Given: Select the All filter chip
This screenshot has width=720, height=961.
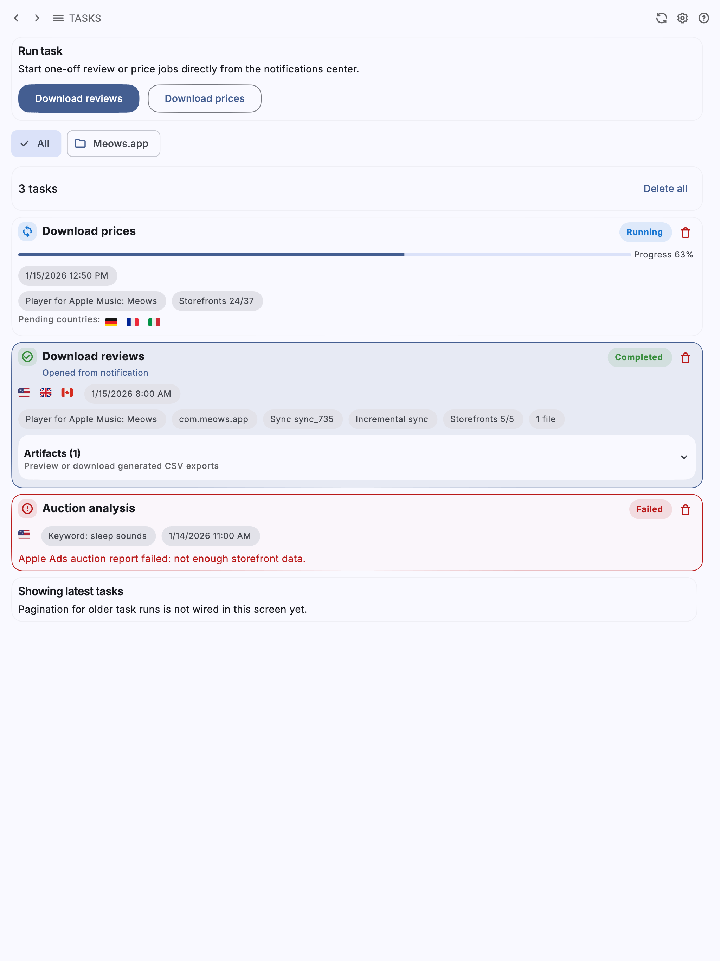Looking at the screenshot, I should (36, 144).
